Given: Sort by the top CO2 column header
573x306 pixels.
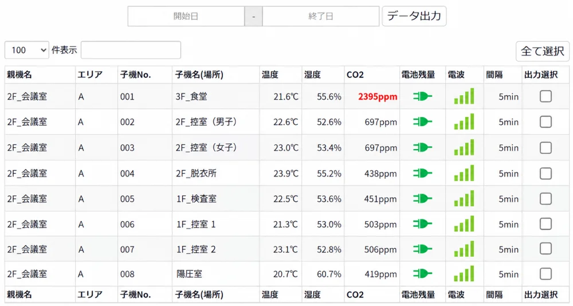Looking at the screenshot, I should [x=372, y=74].
